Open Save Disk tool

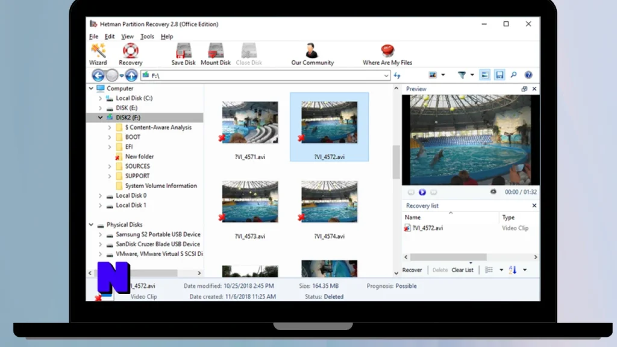[183, 54]
